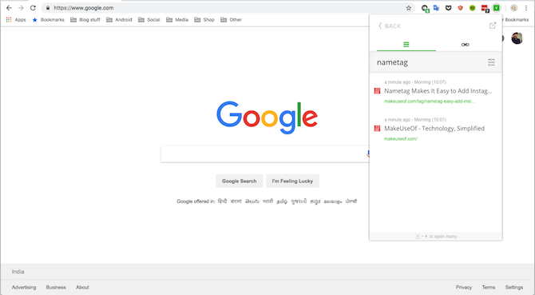The width and height of the screenshot is (535, 295).
Task: Open the Business footer link
Action: [x=56, y=288]
